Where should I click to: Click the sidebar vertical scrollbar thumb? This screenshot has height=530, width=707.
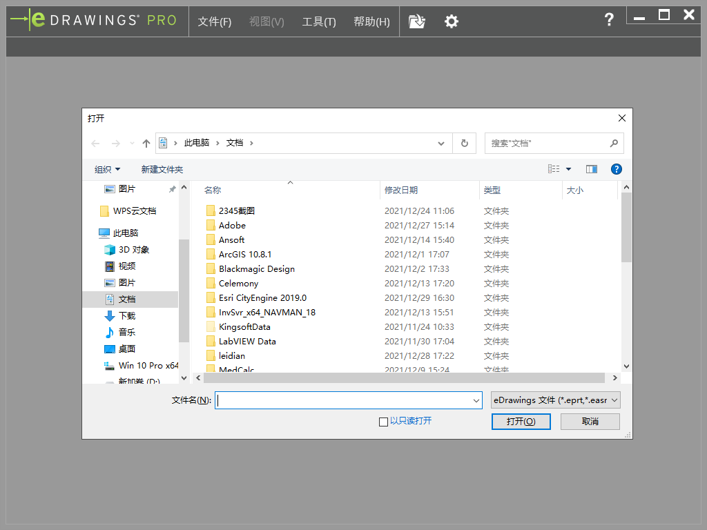pyautogui.click(x=184, y=291)
